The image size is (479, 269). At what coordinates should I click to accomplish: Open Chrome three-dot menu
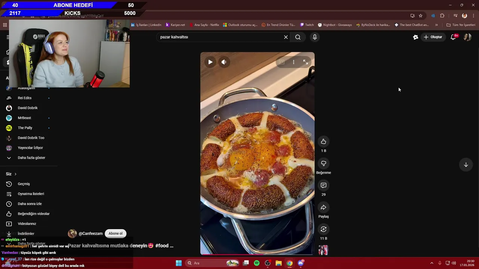473,16
